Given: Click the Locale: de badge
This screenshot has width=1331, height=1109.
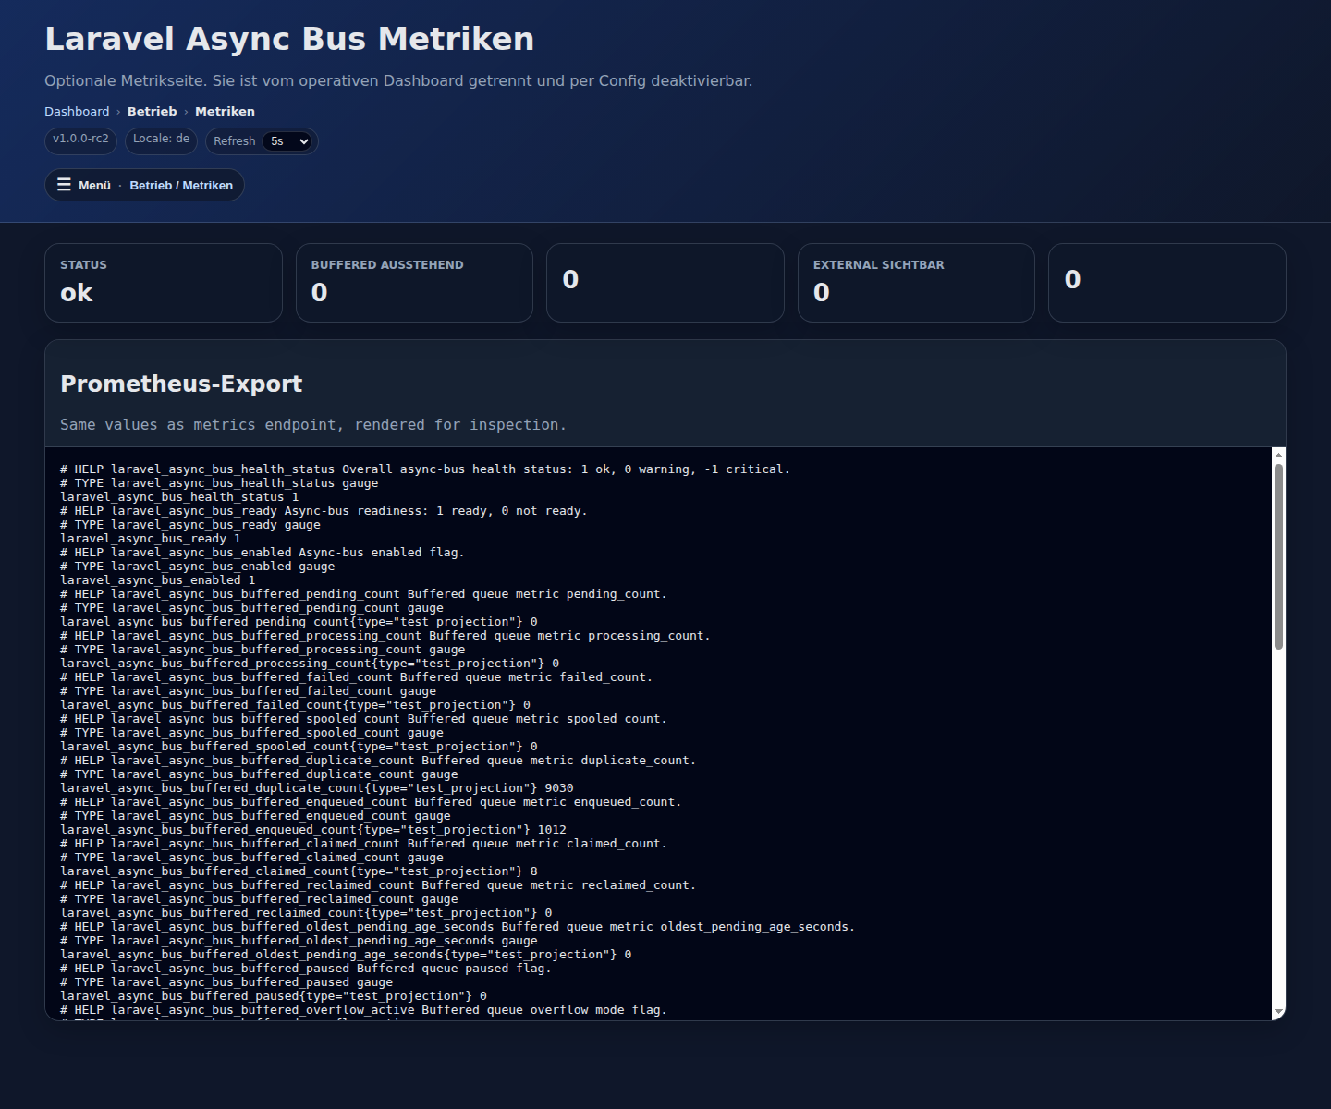Looking at the screenshot, I should pyautogui.click(x=161, y=140).
